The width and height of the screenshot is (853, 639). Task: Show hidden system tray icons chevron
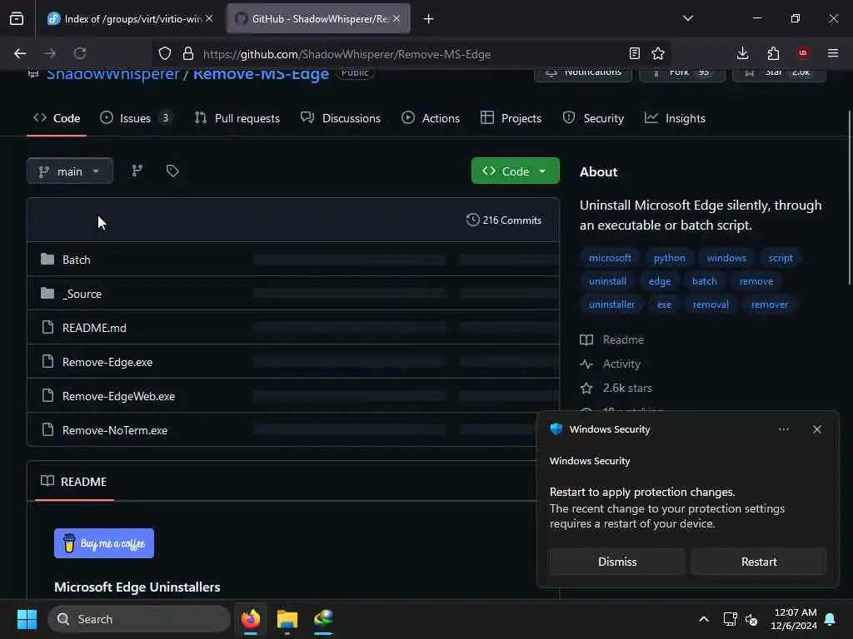tap(703, 619)
